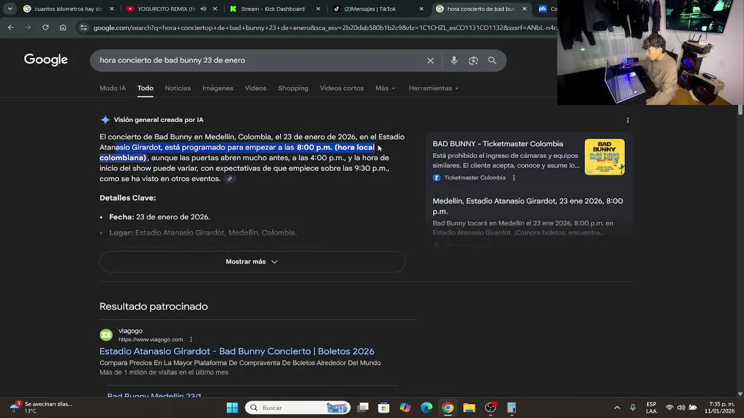Select the Videos cortos results tab
The height and width of the screenshot is (418, 744).
[x=342, y=88]
